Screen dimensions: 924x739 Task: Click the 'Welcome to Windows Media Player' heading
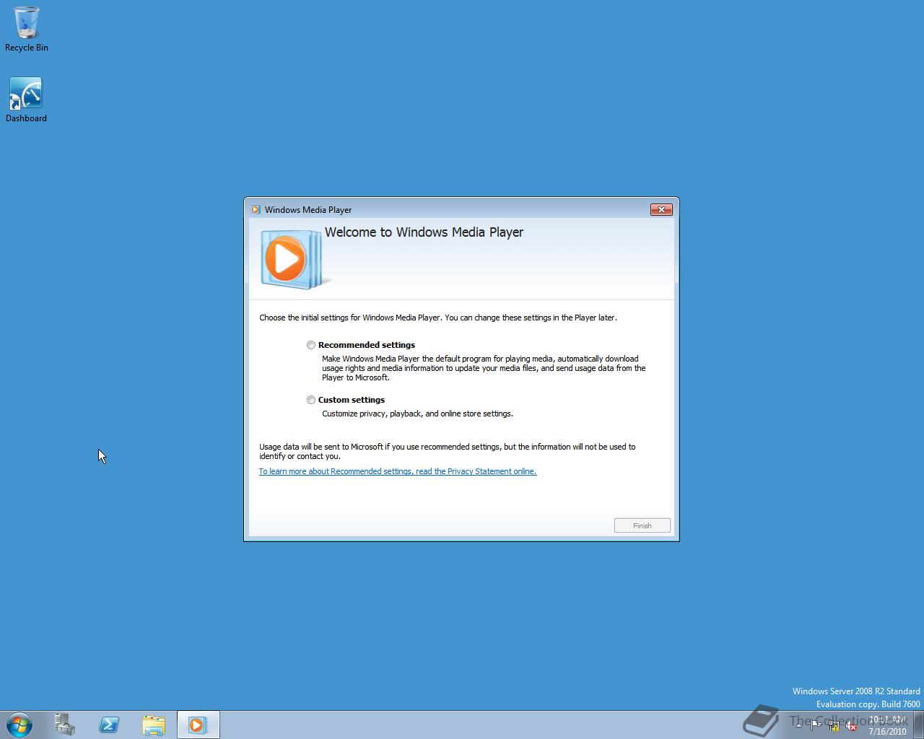tap(424, 232)
